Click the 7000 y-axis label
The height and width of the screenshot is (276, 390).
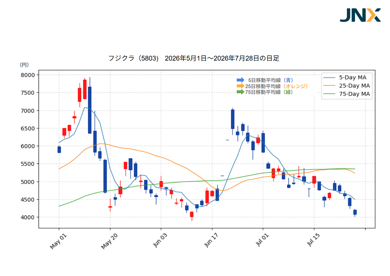point(28,111)
